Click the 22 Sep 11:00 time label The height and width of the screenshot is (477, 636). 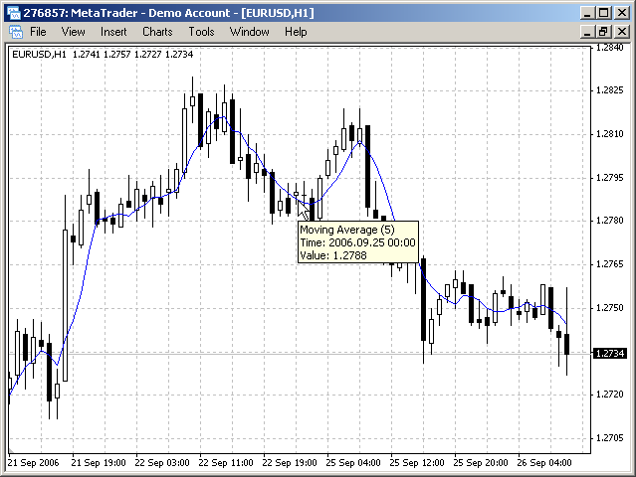pos(226,462)
